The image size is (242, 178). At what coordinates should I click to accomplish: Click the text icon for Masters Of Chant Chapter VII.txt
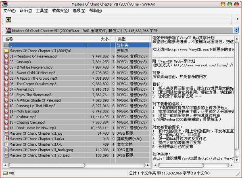6,144
